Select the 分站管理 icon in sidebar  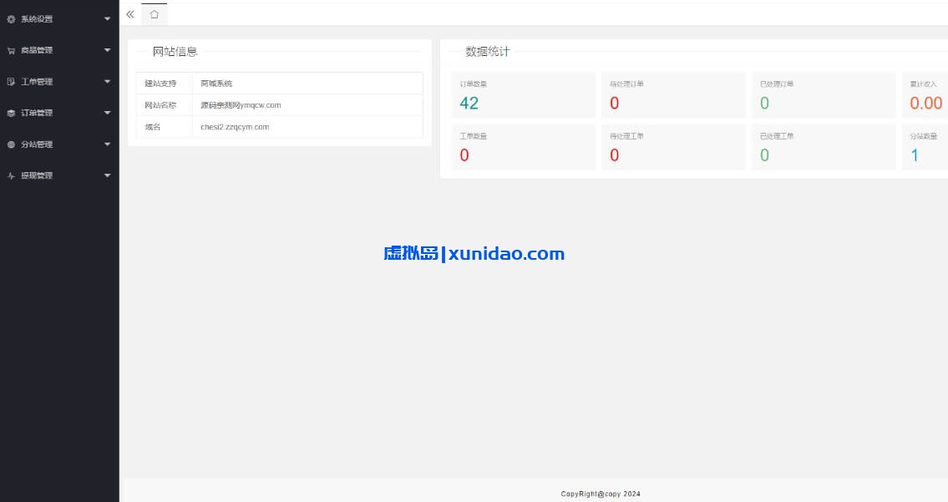pyautogui.click(x=11, y=144)
